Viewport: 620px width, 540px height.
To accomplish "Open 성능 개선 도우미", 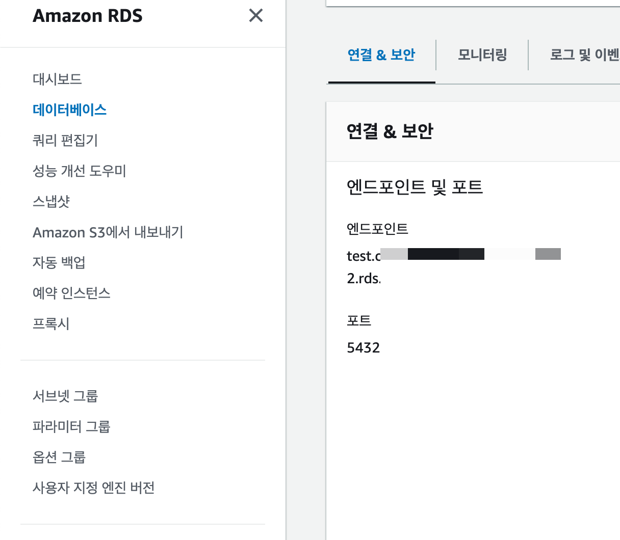I will (80, 171).
